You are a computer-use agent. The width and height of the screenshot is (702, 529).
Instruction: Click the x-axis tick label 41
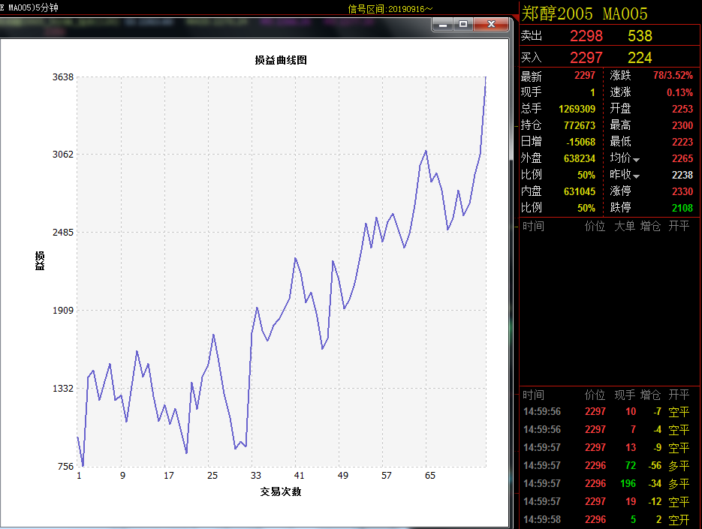(299, 475)
